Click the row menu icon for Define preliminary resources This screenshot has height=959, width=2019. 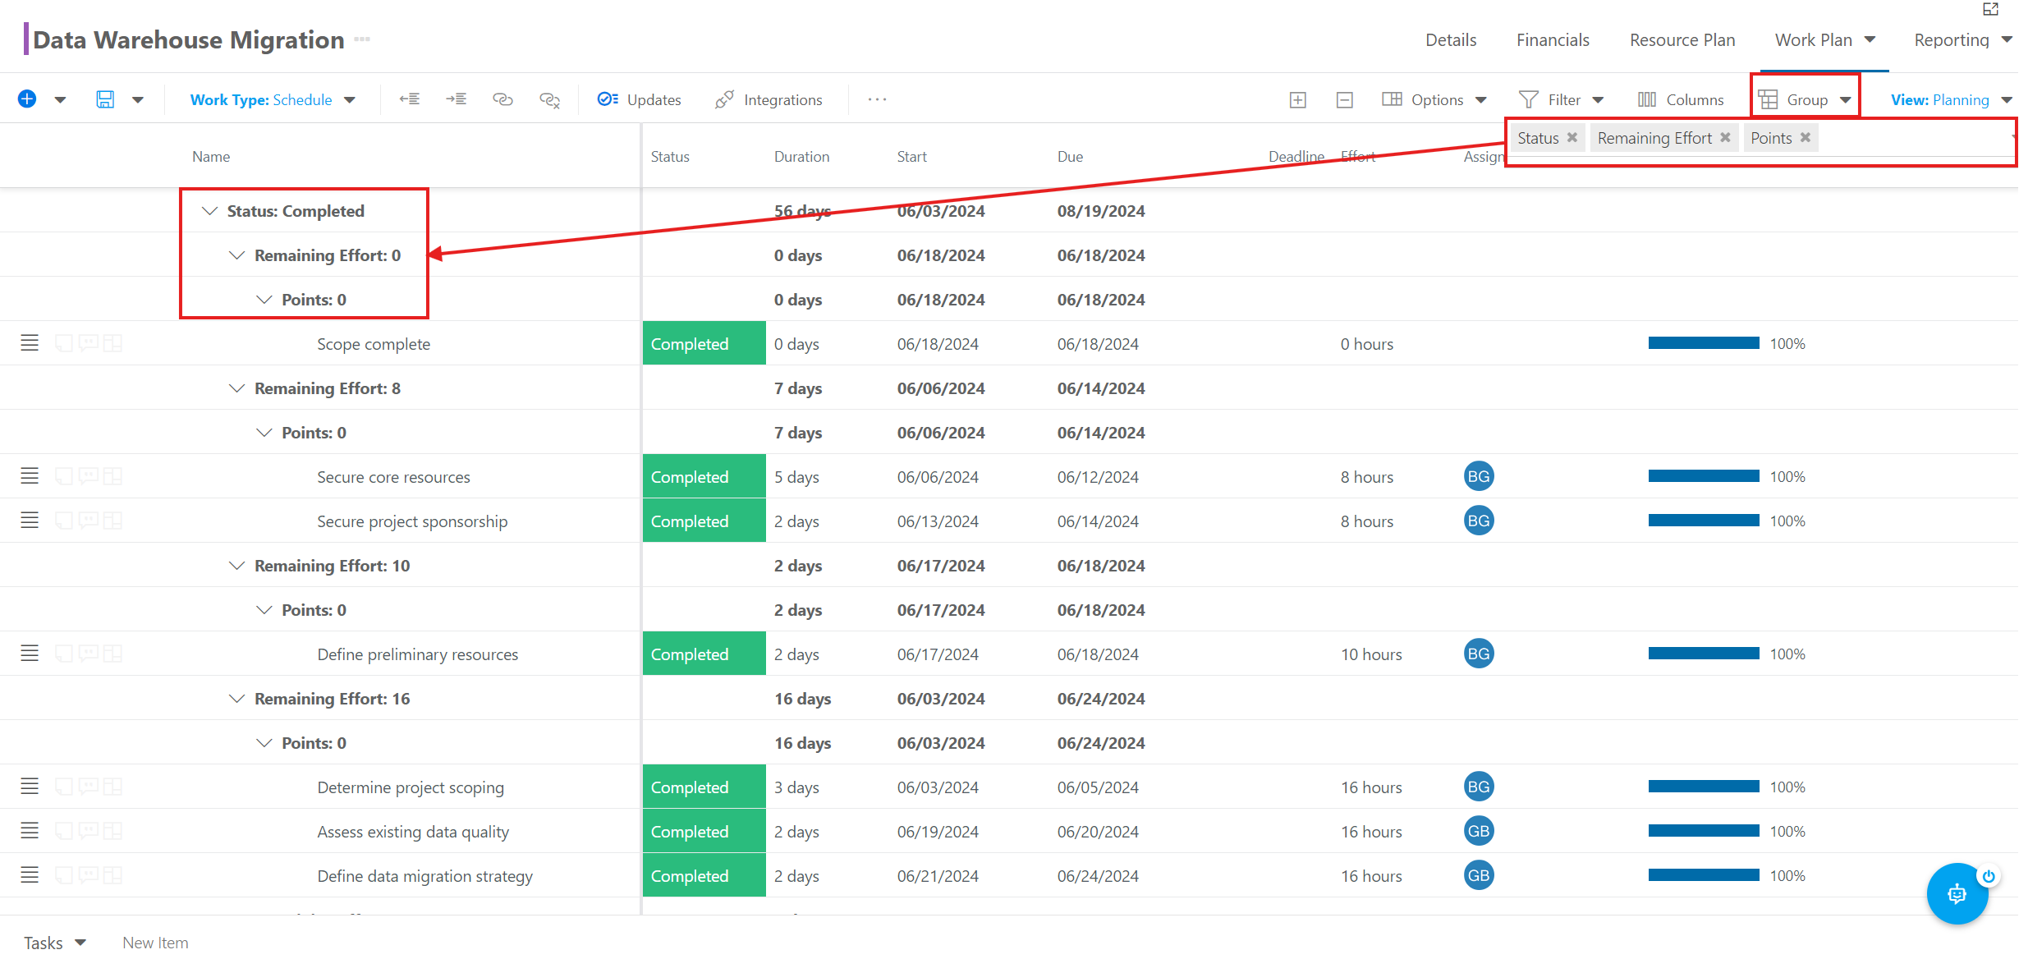(x=30, y=654)
